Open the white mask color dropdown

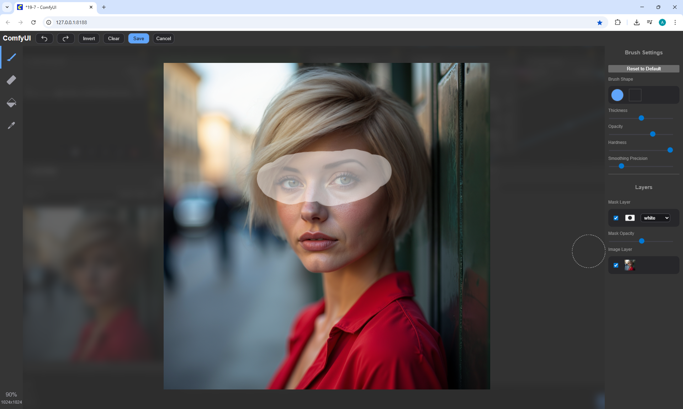coord(655,218)
